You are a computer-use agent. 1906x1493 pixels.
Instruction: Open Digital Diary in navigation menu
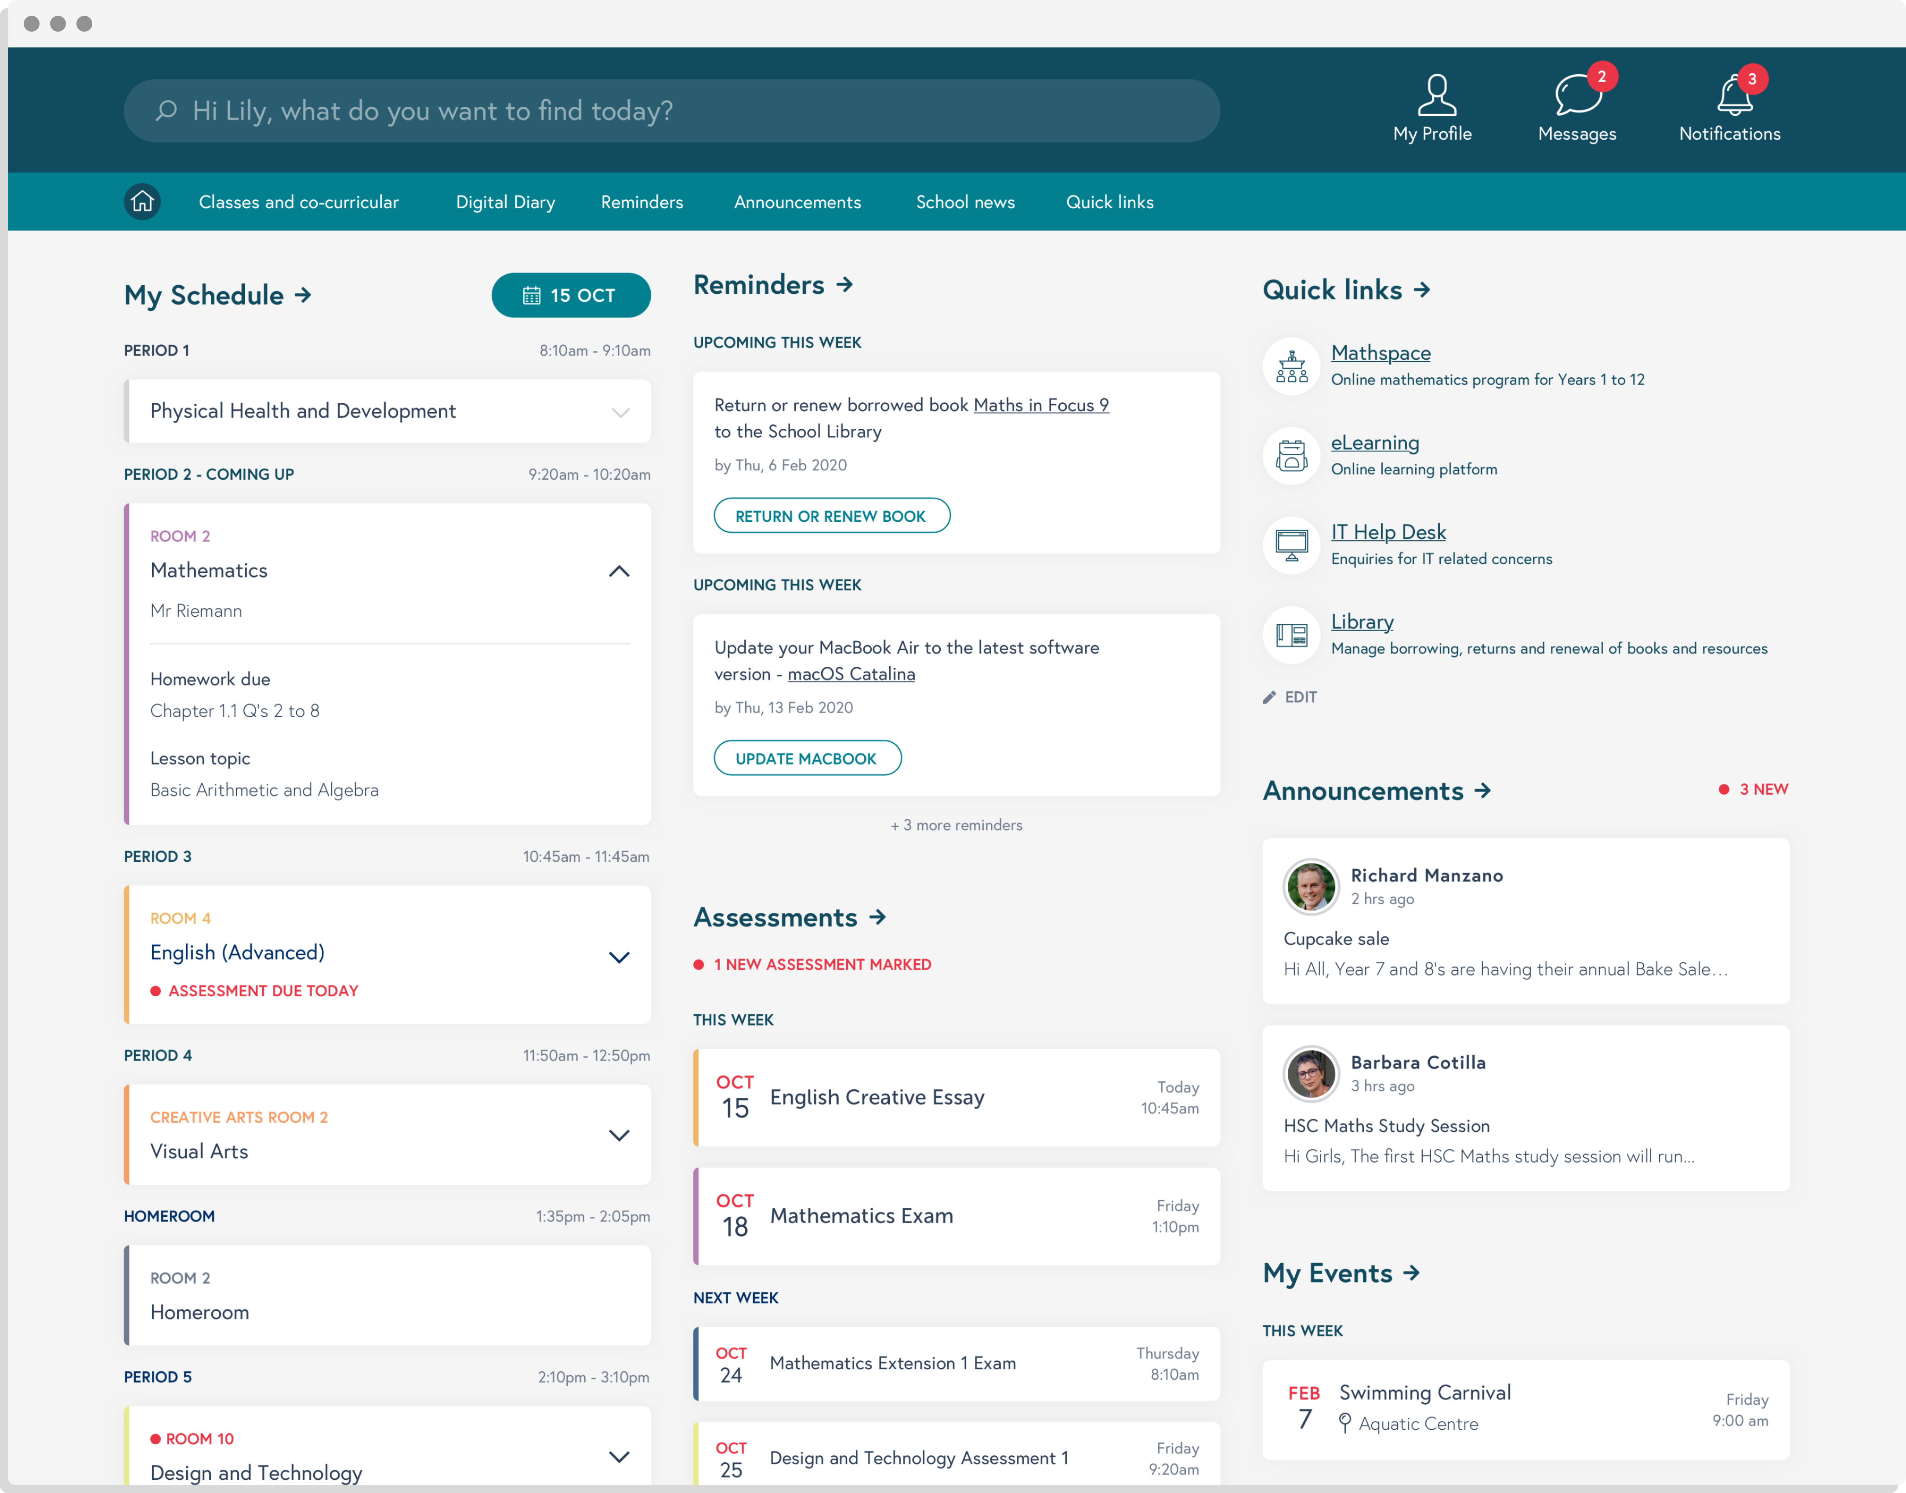pos(504,203)
